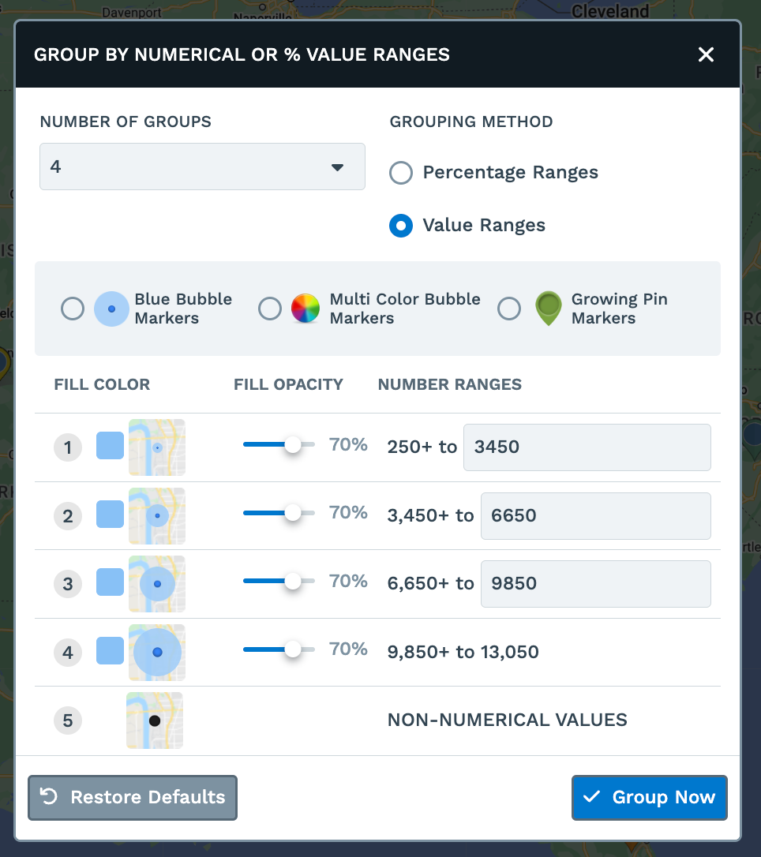Click the Growing Pin Markers label

[620, 309]
